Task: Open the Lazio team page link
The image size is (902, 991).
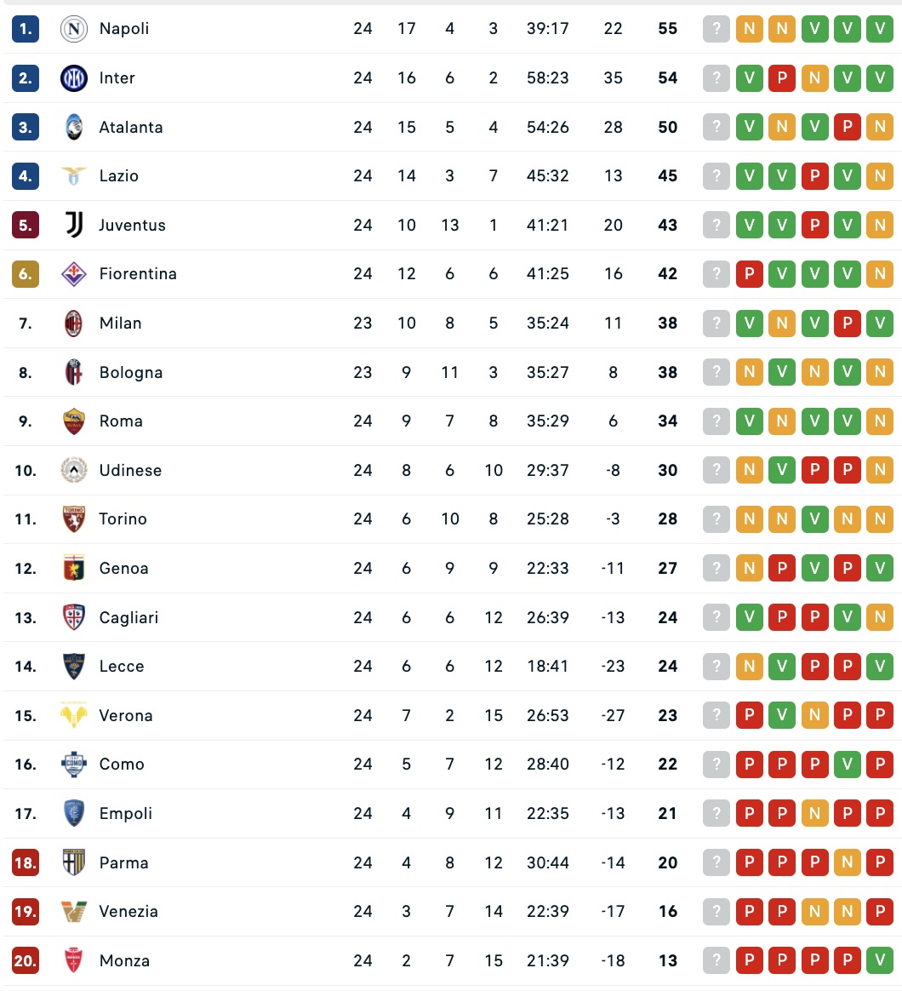Action: pos(118,176)
